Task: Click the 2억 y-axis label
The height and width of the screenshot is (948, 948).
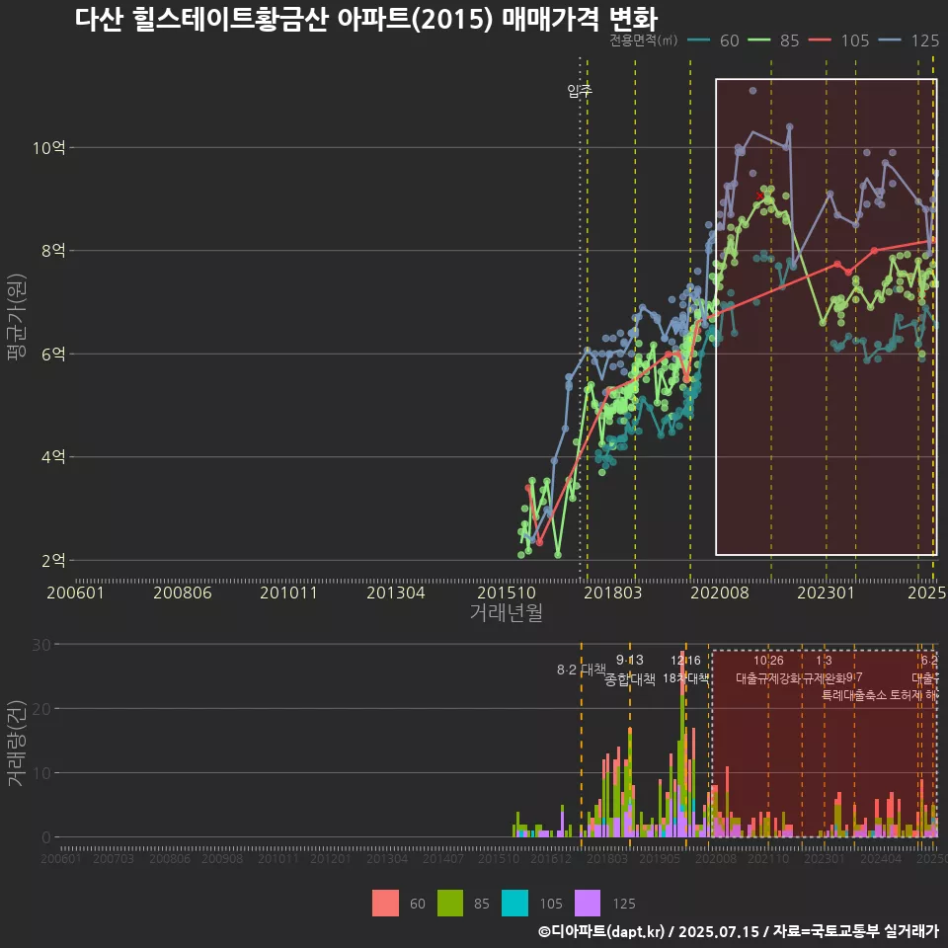Action: click(53, 561)
